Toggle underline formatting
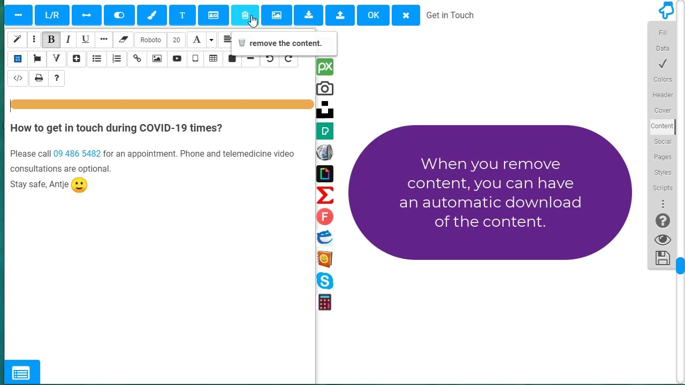The height and width of the screenshot is (385, 685). pos(85,40)
